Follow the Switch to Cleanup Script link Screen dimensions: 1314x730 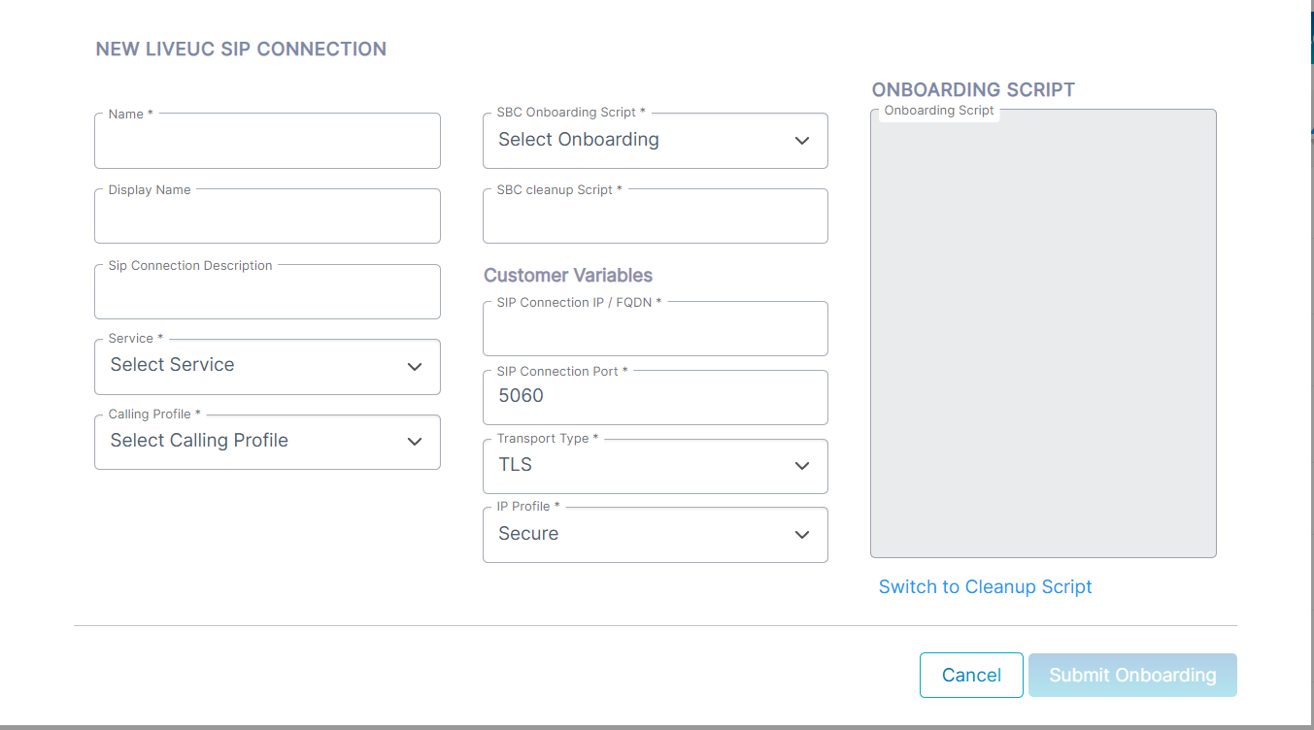pos(986,586)
